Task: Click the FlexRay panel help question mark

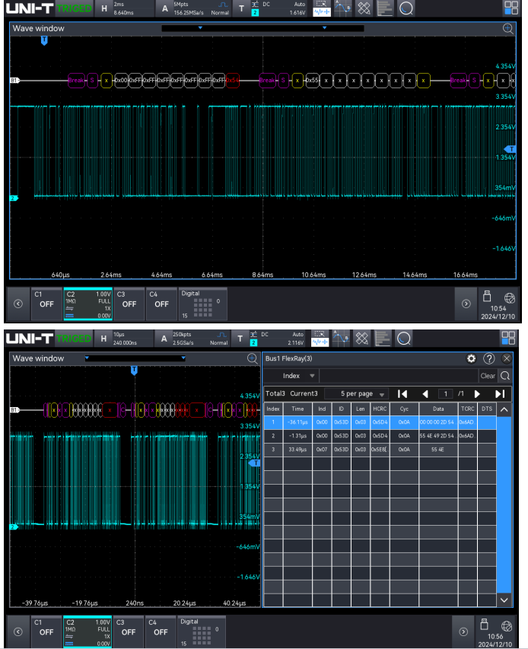Action: tap(489, 358)
